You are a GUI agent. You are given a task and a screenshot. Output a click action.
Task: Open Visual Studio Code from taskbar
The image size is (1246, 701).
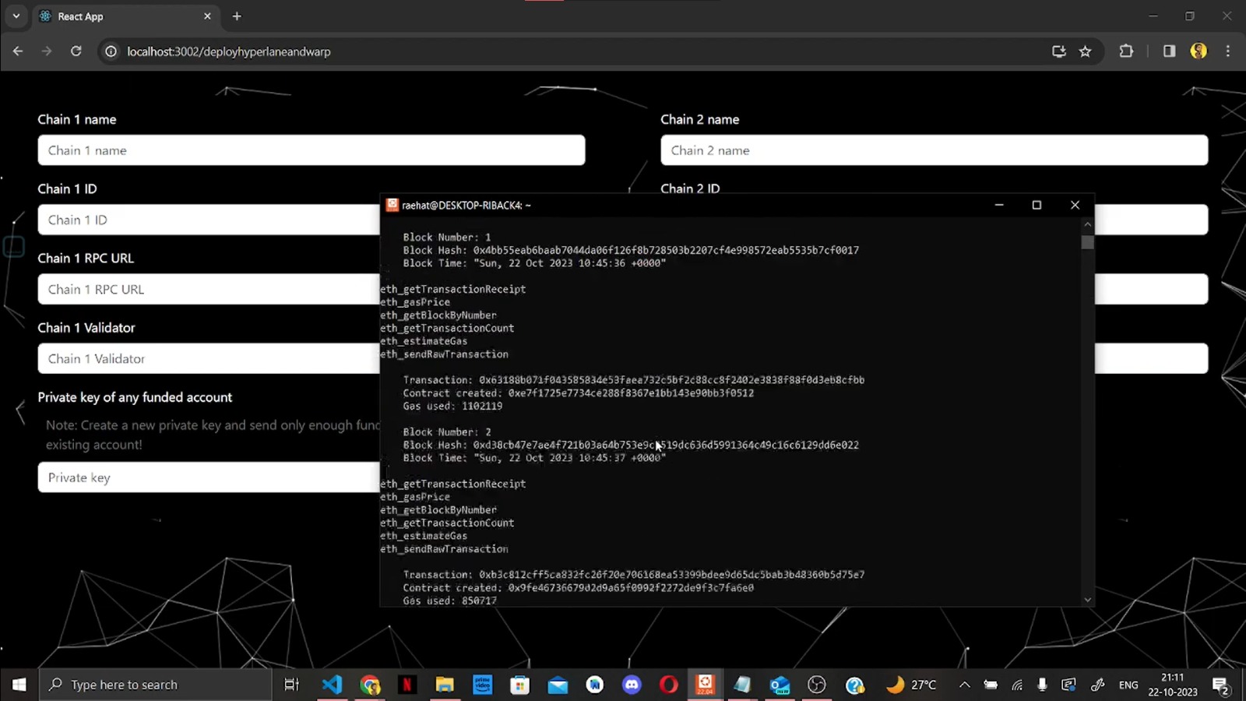point(333,685)
